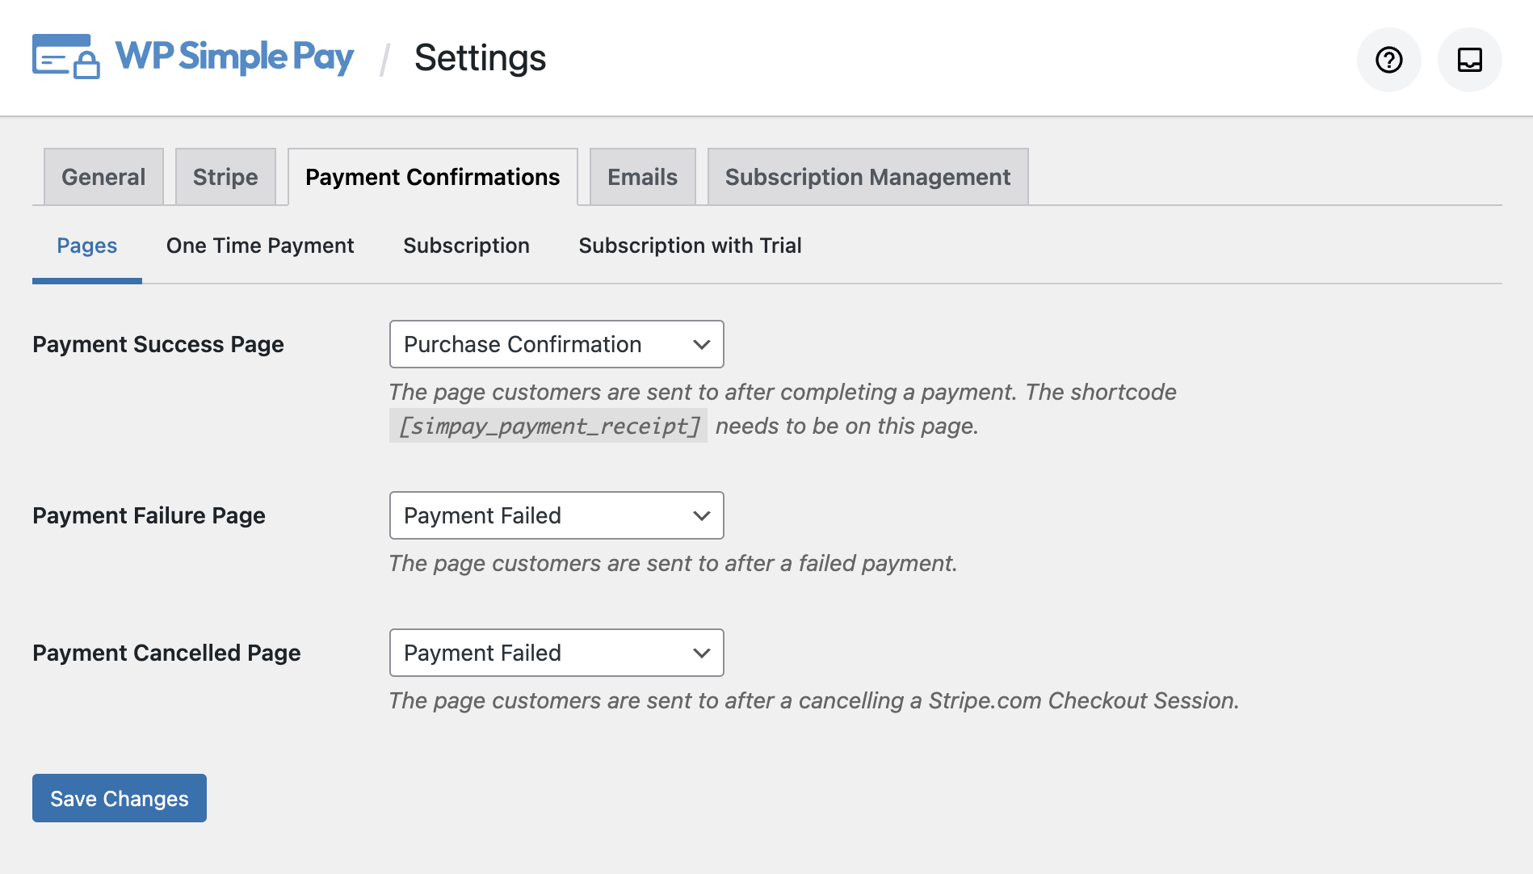This screenshot has height=874, width=1533.
Task: Go to the Emails tab
Action: click(642, 177)
